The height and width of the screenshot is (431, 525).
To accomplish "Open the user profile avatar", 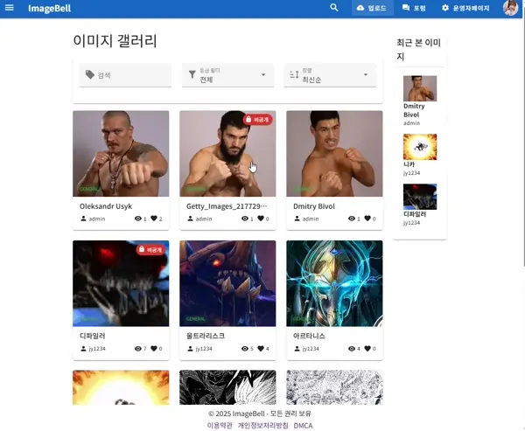I will (x=510, y=8).
